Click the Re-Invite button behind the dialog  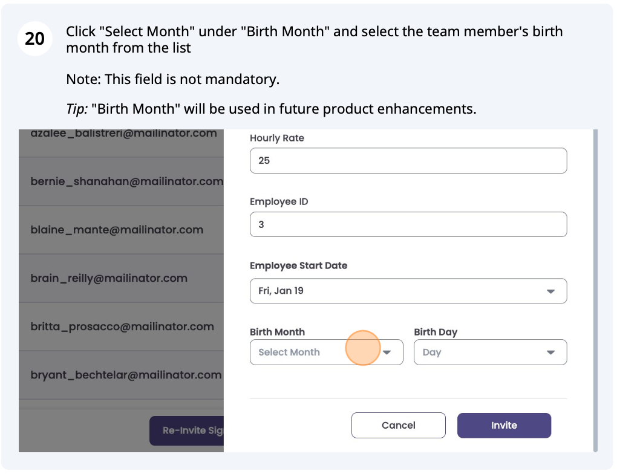pos(187,431)
